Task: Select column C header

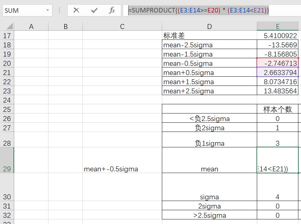Action: click(122, 26)
